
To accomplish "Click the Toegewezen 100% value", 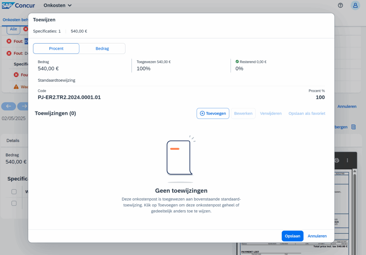I will point(144,69).
